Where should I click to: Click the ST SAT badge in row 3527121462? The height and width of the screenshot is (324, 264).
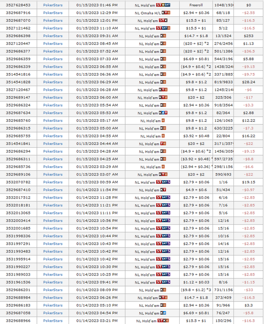(x=163, y=28)
